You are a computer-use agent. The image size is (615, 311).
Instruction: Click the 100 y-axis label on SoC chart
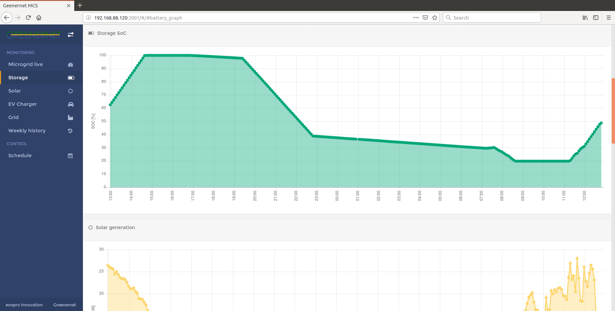point(102,55)
